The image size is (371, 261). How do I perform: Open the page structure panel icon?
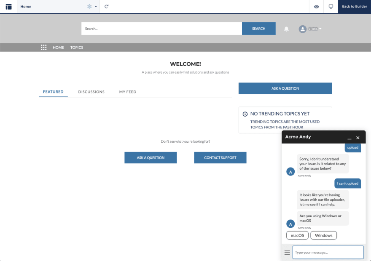(x=8, y=7)
